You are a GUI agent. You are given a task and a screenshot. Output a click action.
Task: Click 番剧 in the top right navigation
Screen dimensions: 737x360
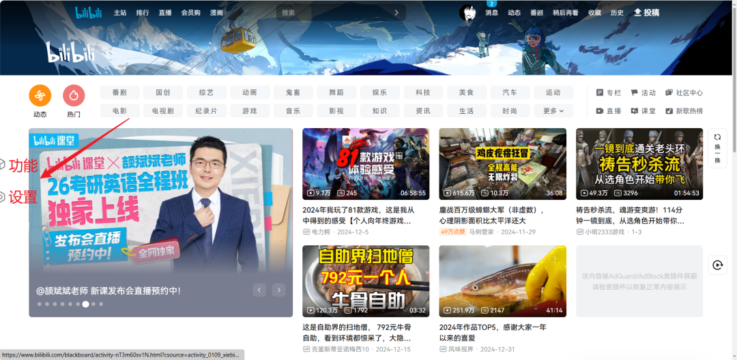point(537,13)
